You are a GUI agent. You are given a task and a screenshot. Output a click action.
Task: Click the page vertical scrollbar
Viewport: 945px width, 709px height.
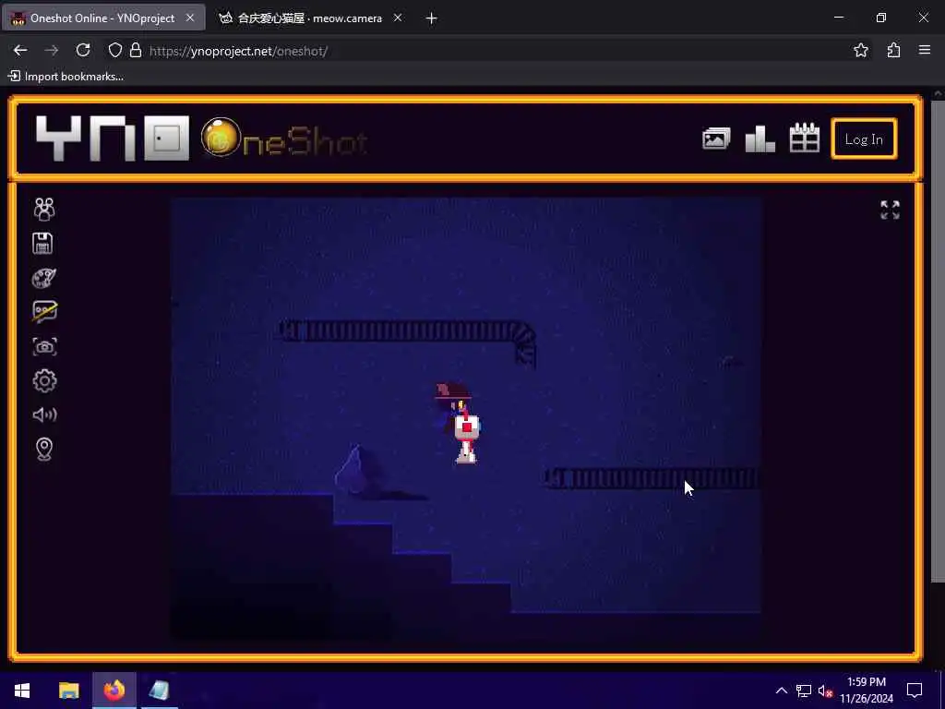[938, 341]
